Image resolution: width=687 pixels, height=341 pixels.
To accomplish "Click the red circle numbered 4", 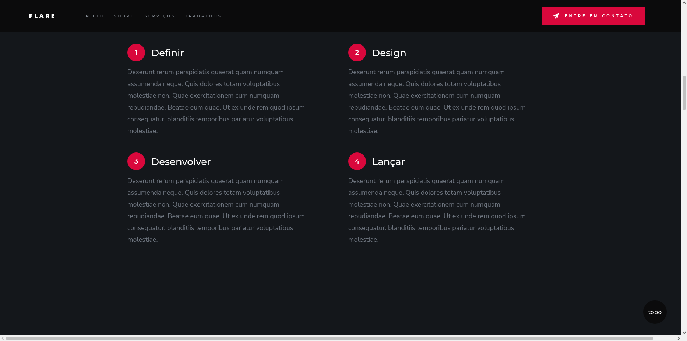I will point(357,161).
